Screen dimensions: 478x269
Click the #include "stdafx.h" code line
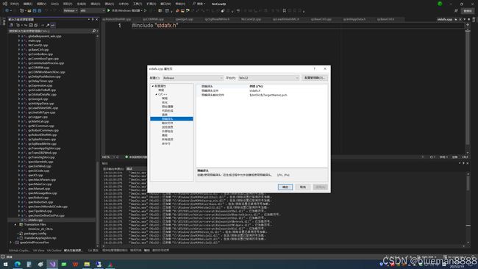[x=155, y=25]
